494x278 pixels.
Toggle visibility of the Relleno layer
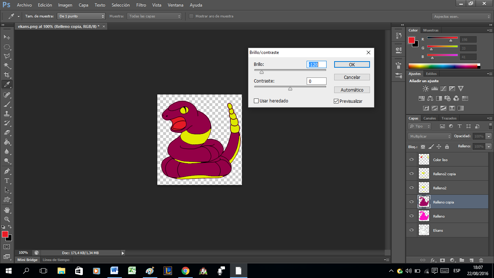[411, 216]
